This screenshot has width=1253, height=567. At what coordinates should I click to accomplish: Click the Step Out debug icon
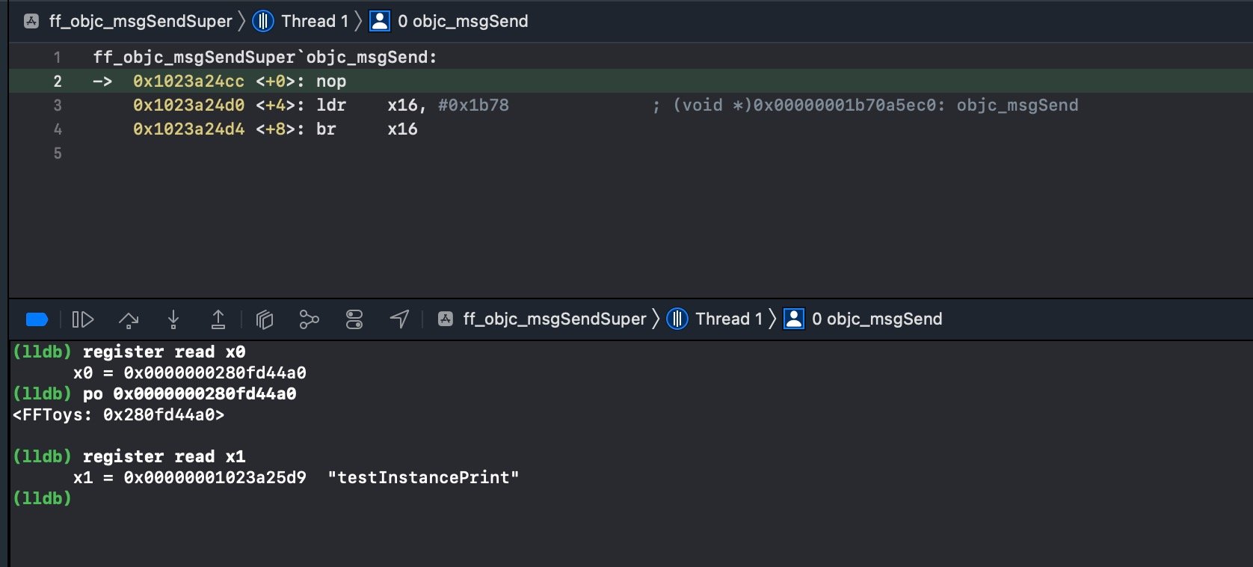218,320
